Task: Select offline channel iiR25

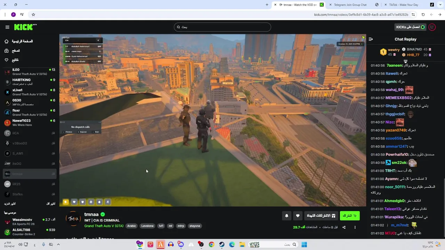Action: 30,184
